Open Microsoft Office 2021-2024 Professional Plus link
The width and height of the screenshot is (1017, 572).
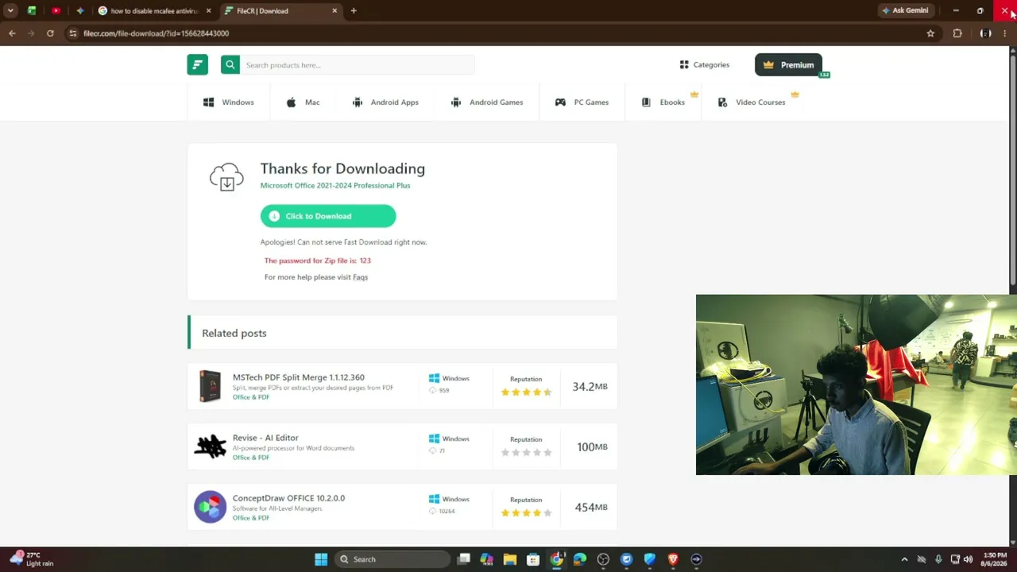click(335, 186)
